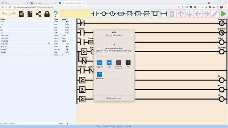Choose OneNote in the Share dialog
The height and width of the screenshot is (128, 228).
pyautogui.click(x=119, y=65)
